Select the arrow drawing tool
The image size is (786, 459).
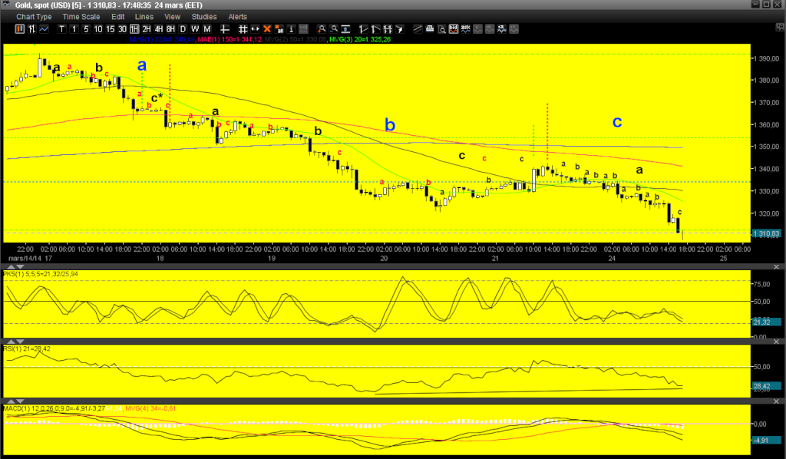[x=399, y=29]
